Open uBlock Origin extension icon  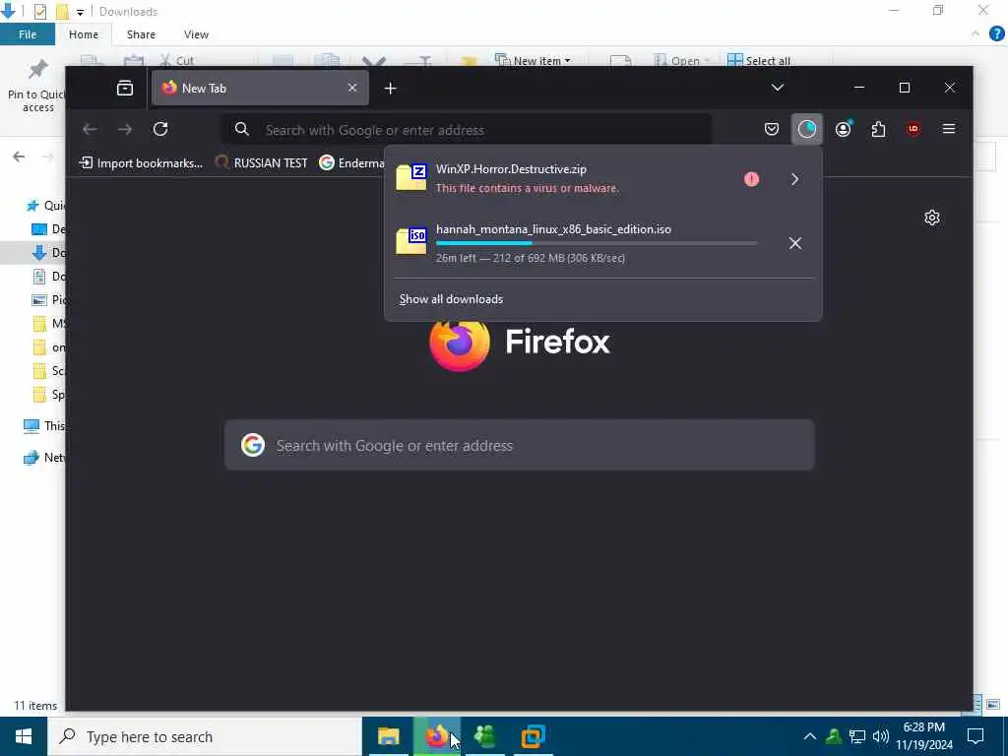click(x=913, y=129)
